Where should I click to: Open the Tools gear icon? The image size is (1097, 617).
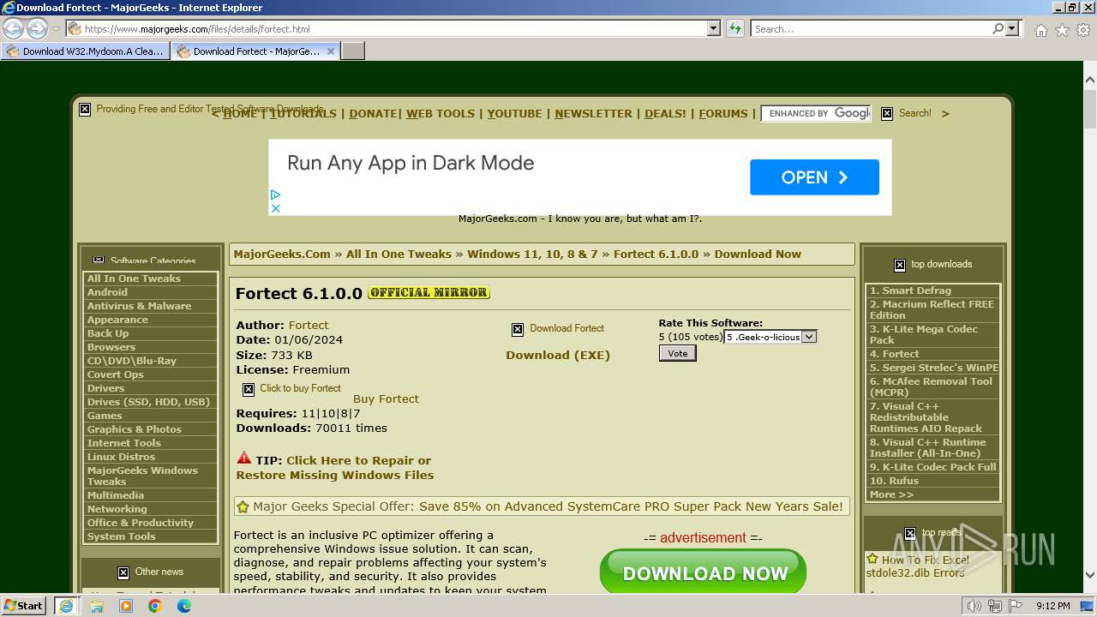coord(1083,30)
